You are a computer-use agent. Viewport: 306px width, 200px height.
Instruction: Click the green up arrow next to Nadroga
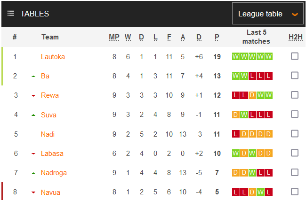[33, 173]
